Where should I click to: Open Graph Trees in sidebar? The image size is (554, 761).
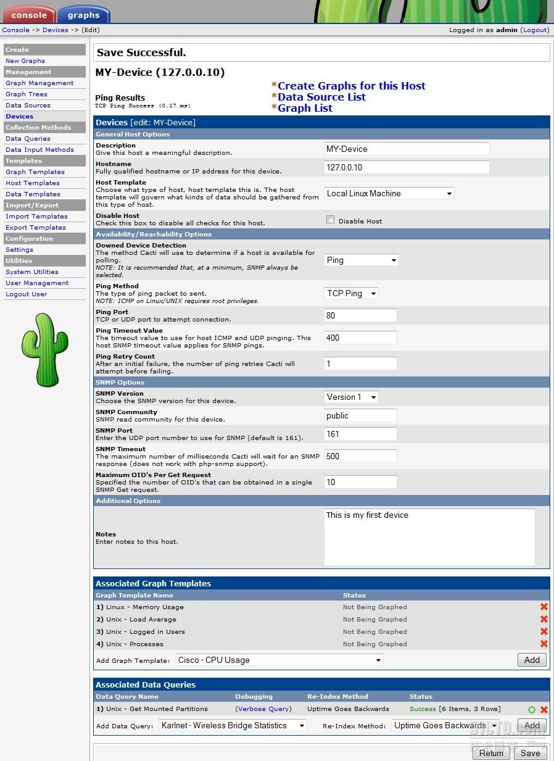click(27, 94)
